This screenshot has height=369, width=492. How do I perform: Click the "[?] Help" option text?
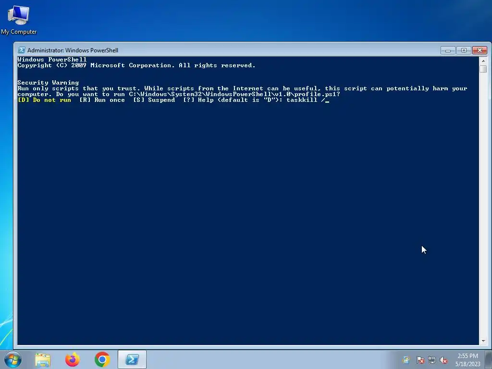[198, 100]
